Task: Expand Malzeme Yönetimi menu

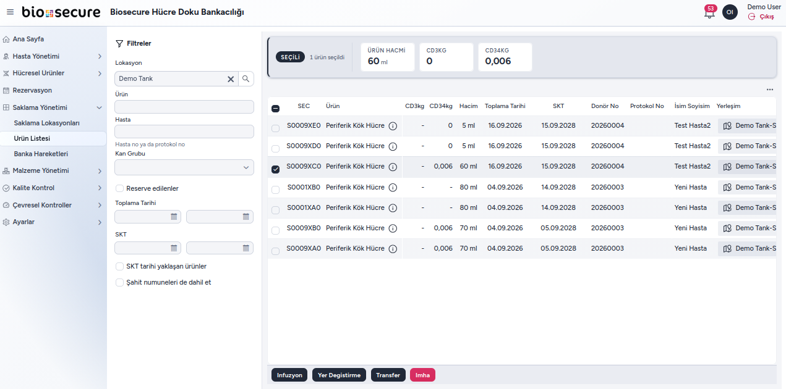Action: pos(53,170)
